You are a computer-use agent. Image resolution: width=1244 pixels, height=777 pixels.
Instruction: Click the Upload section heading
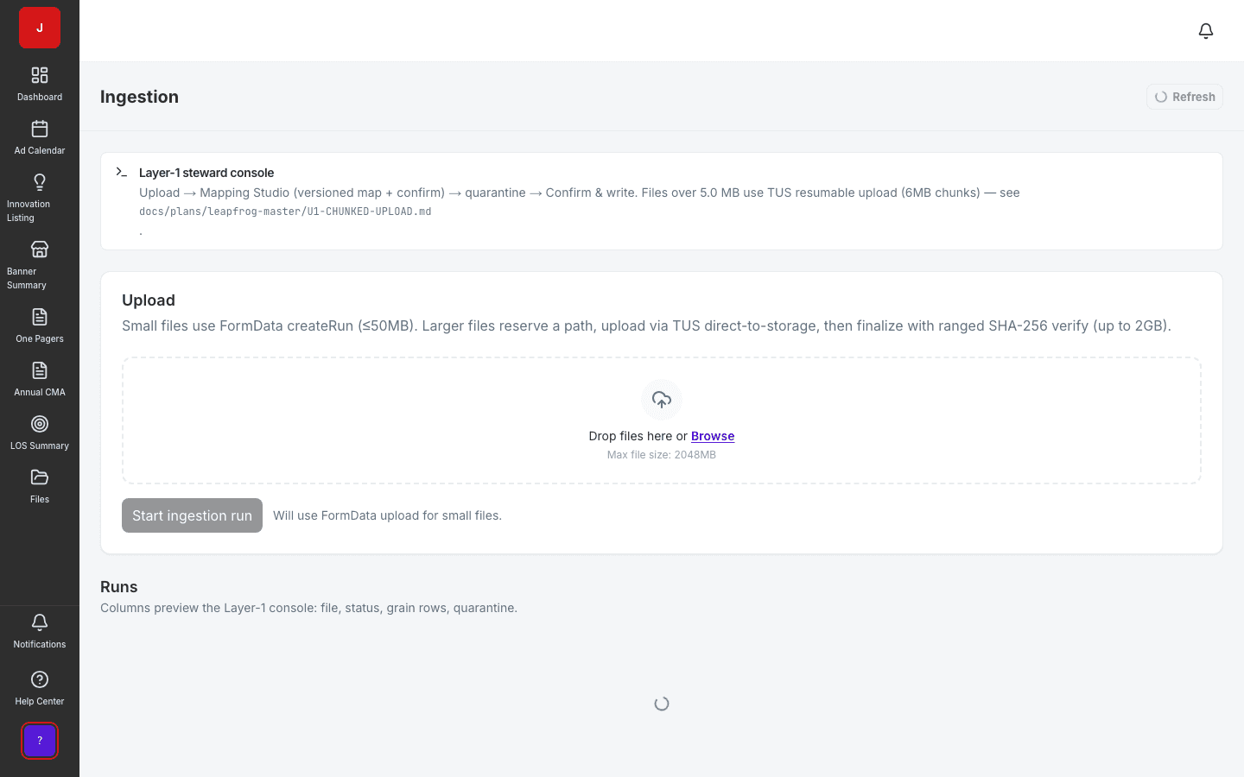pyautogui.click(x=149, y=300)
